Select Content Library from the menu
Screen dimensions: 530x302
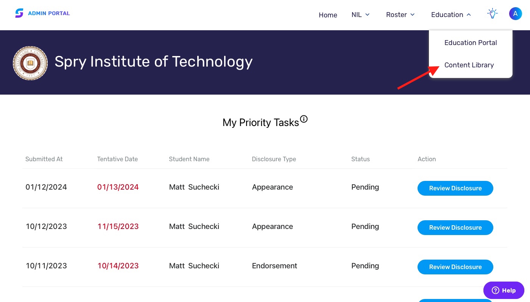(x=469, y=65)
